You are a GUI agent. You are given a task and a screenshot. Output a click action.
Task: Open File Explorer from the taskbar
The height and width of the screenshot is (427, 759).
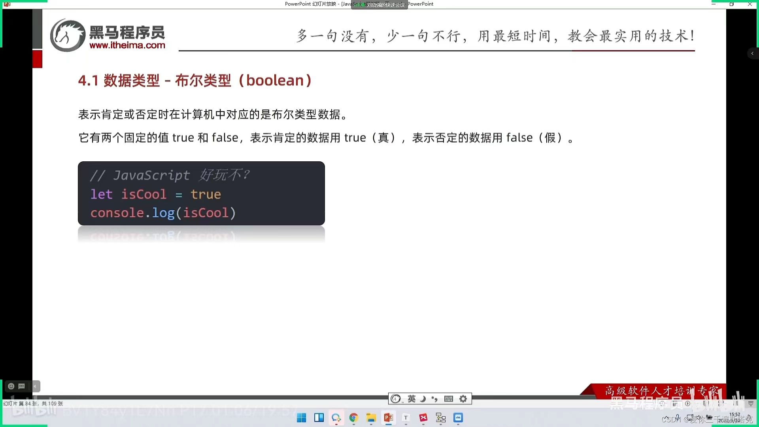coord(371,418)
